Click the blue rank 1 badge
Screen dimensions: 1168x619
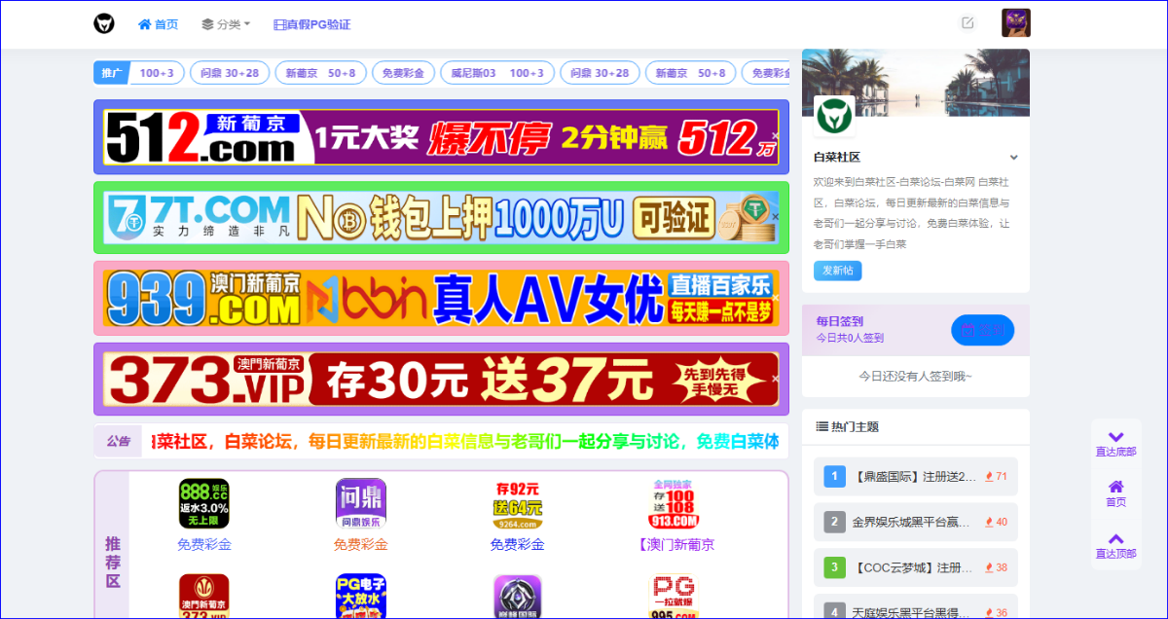[835, 477]
